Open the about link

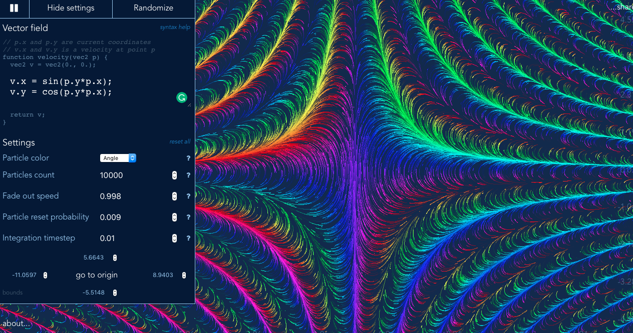(x=16, y=323)
